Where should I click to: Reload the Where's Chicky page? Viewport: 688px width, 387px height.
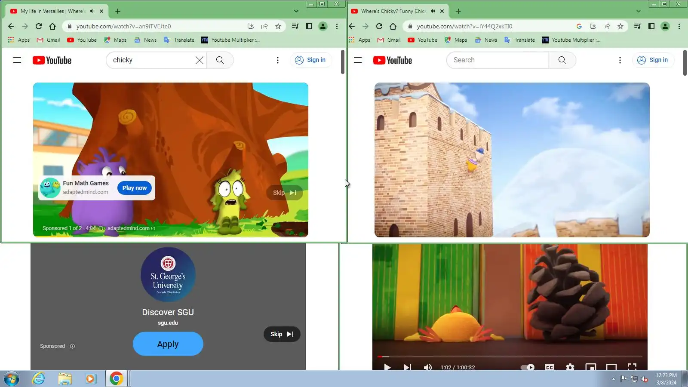(x=379, y=26)
